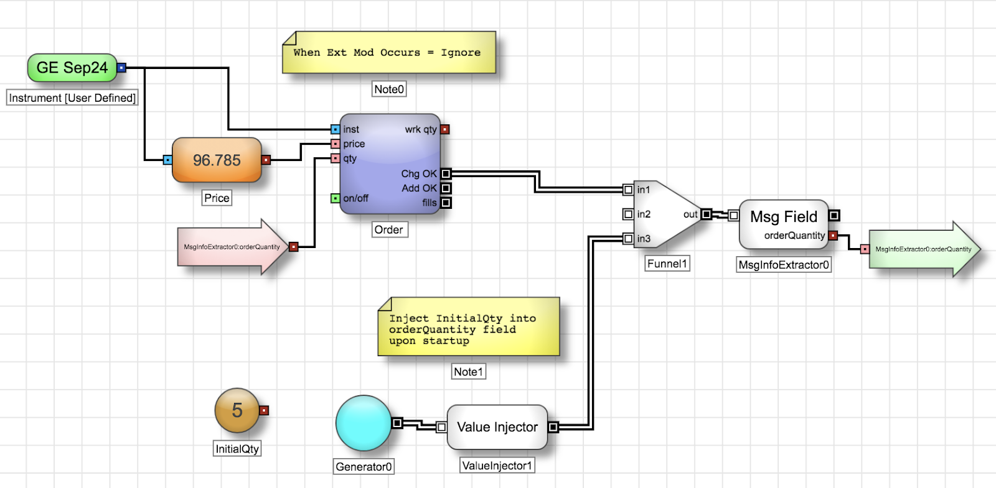The width and height of the screenshot is (996, 488).
Task: Select the 'Inject InitialQty' yellow note
Action: [x=468, y=328]
